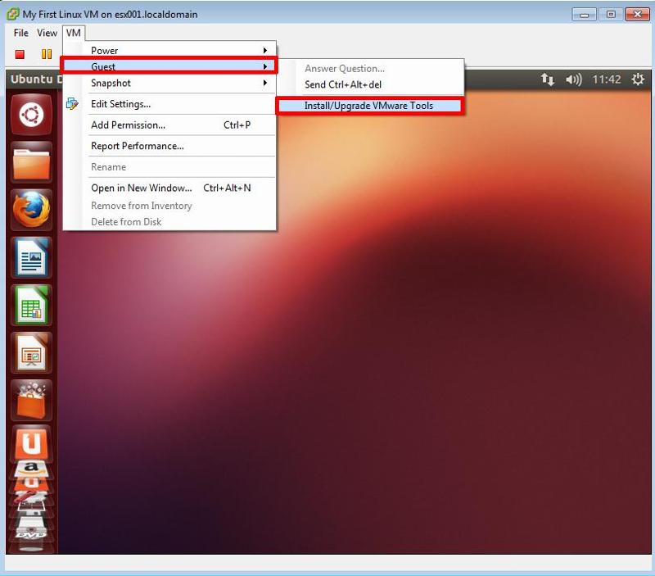Viewport: 655px width, 576px height.
Task: Select the Guest menu entry
Action: [x=169, y=66]
